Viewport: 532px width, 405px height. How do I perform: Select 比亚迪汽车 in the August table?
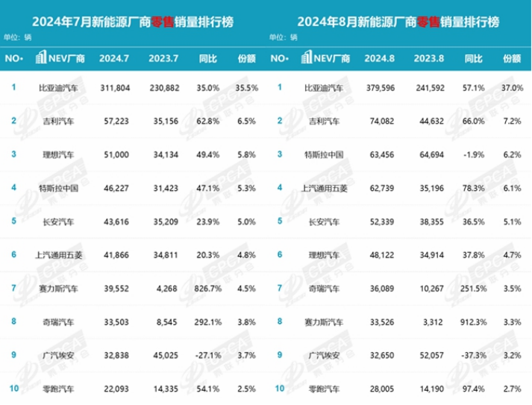pos(324,88)
